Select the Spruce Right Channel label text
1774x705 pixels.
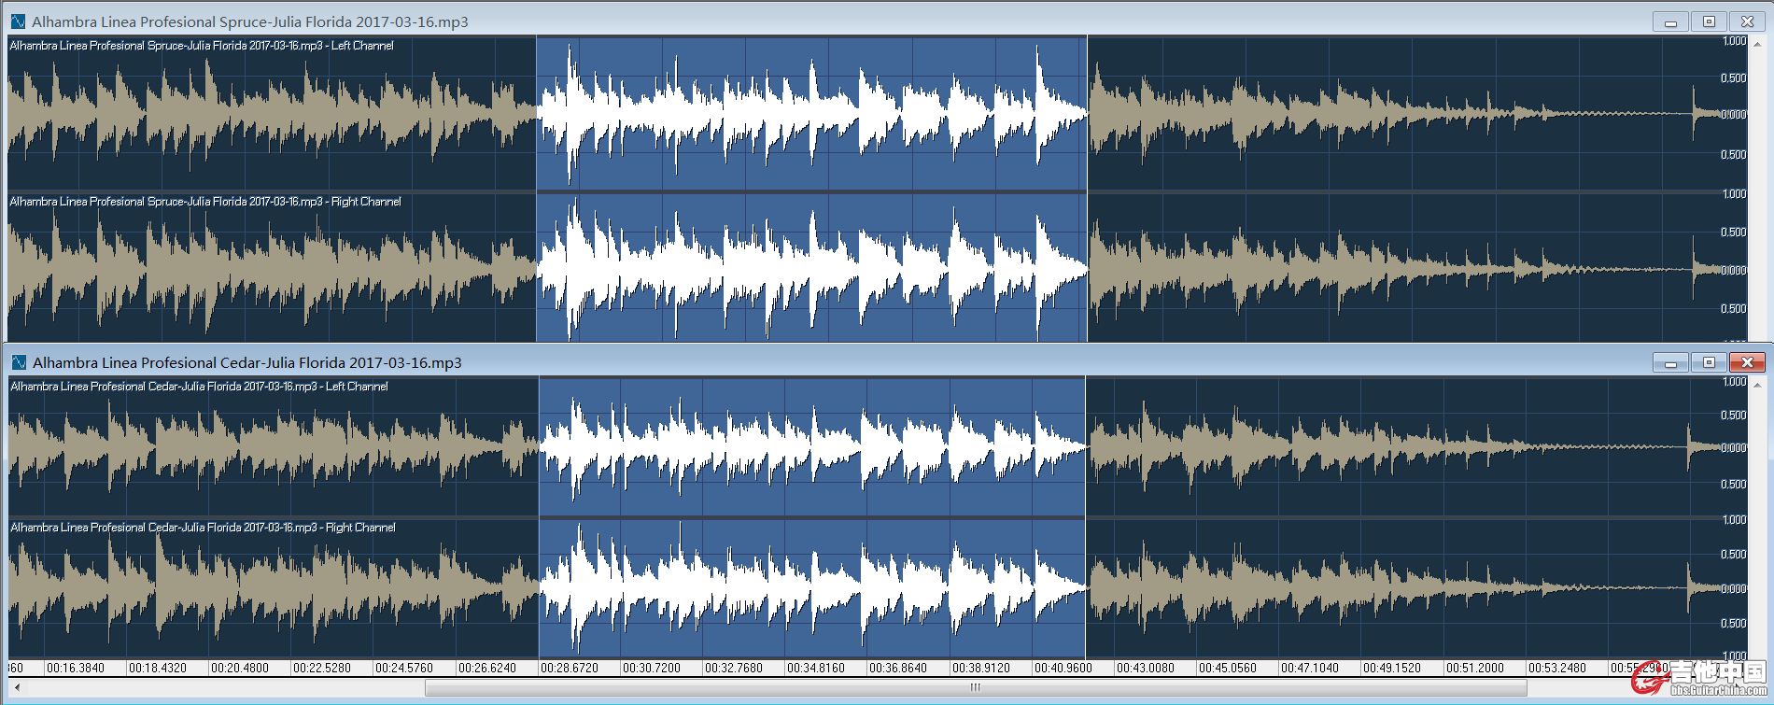tap(205, 202)
